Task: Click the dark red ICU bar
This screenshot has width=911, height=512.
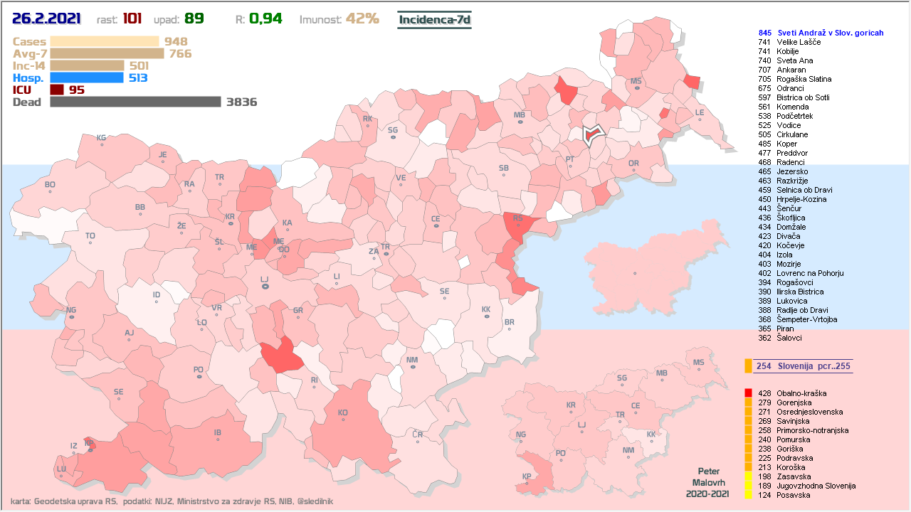Action: pyautogui.click(x=57, y=90)
